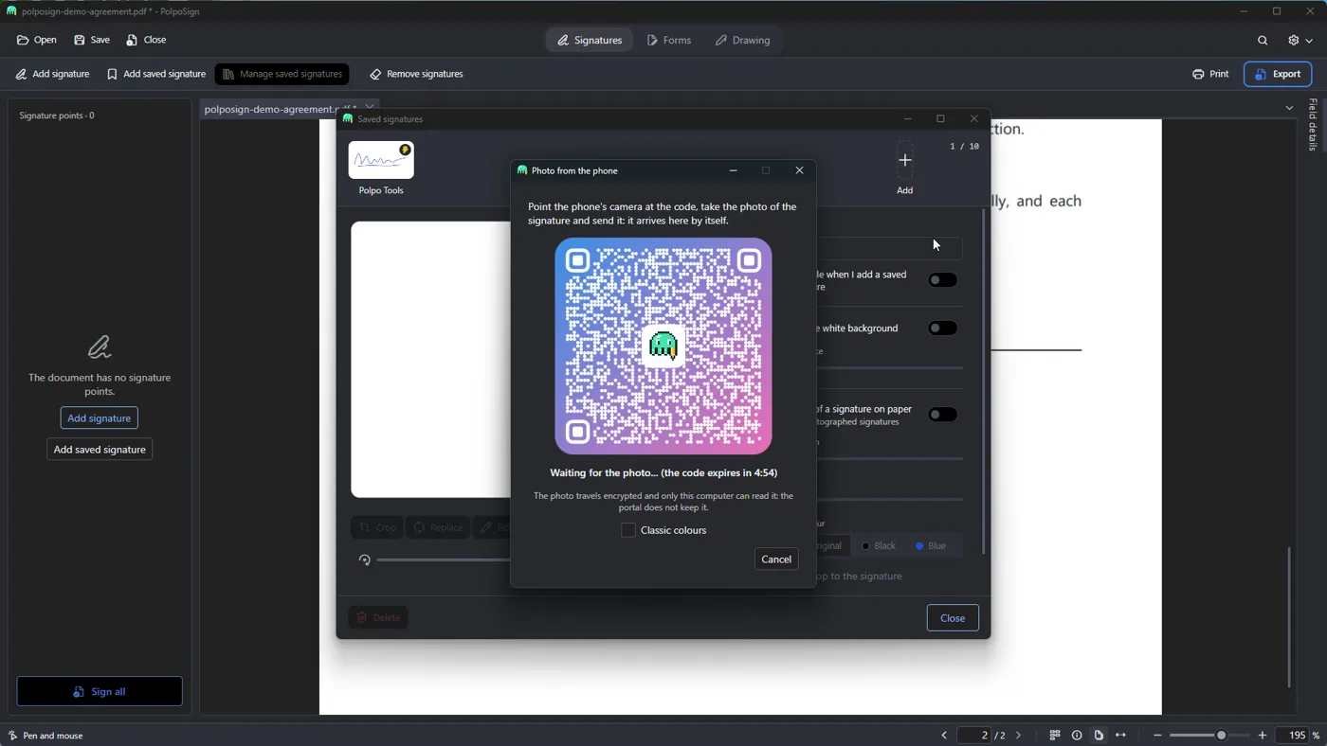Screen dimensions: 1327x746
Task: Click Remove signatures in the toolbar
Action: tap(417, 74)
